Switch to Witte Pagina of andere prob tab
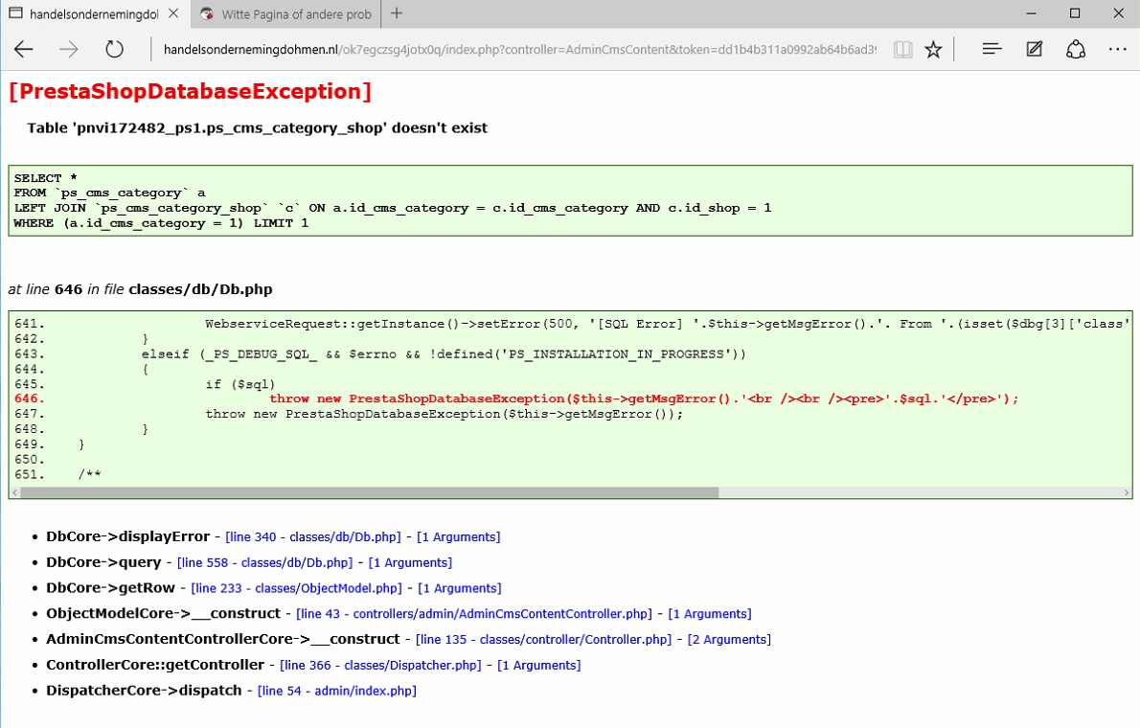The image size is (1140, 728). pos(286,13)
